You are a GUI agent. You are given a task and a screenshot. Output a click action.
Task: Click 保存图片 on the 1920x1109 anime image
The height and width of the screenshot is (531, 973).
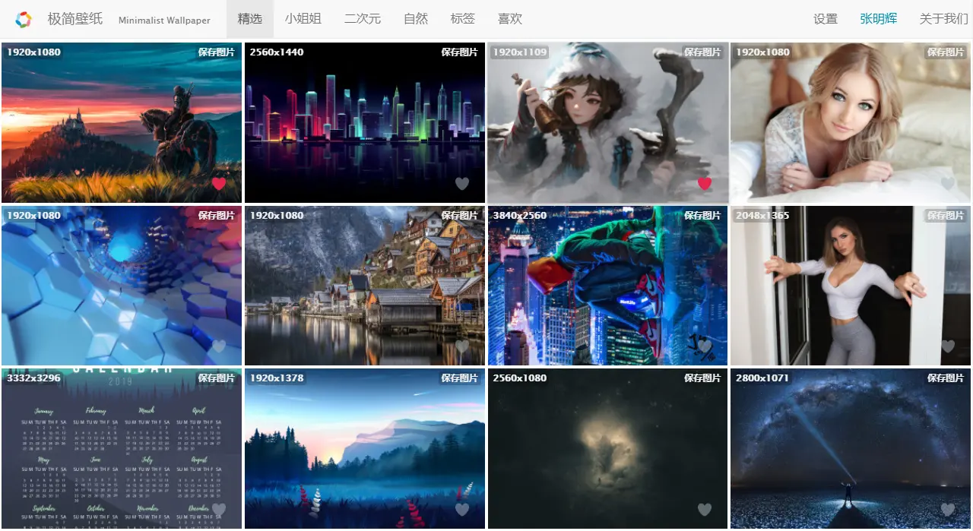tap(702, 52)
